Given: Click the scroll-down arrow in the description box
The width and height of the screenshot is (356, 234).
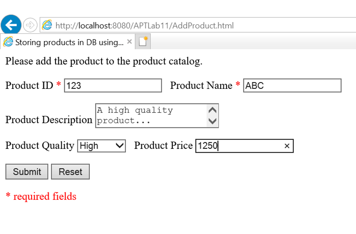Looking at the screenshot, I should pos(213,122).
